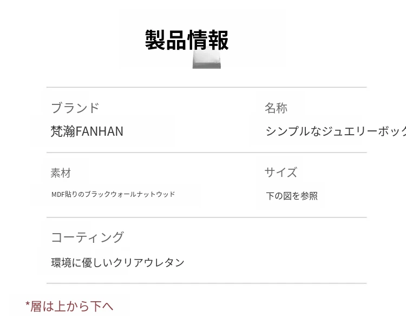Click the ブランド label
The image size is (406, 318).
(75, 108)
